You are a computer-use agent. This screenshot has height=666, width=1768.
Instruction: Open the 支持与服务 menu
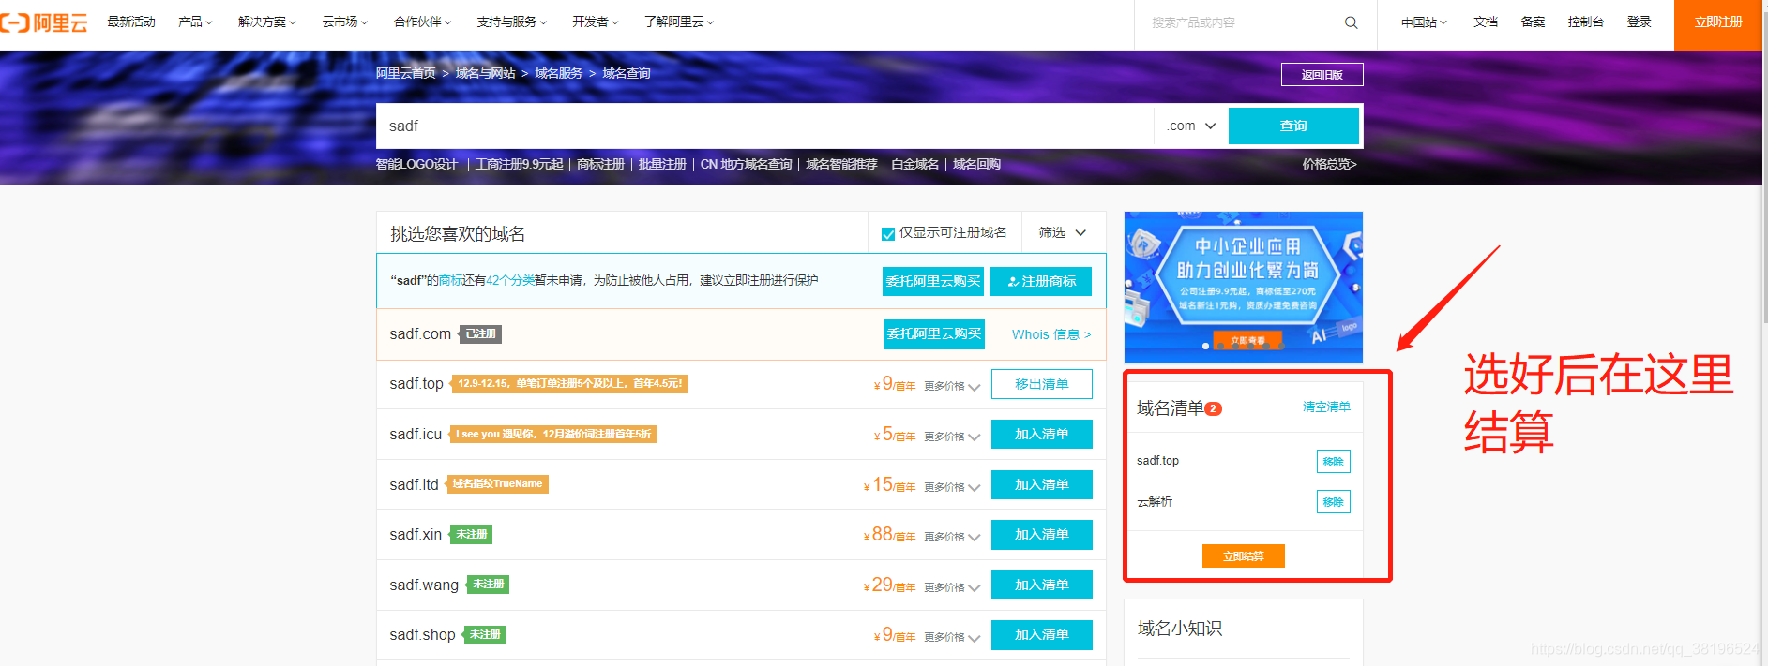click(x=511, y=22)
